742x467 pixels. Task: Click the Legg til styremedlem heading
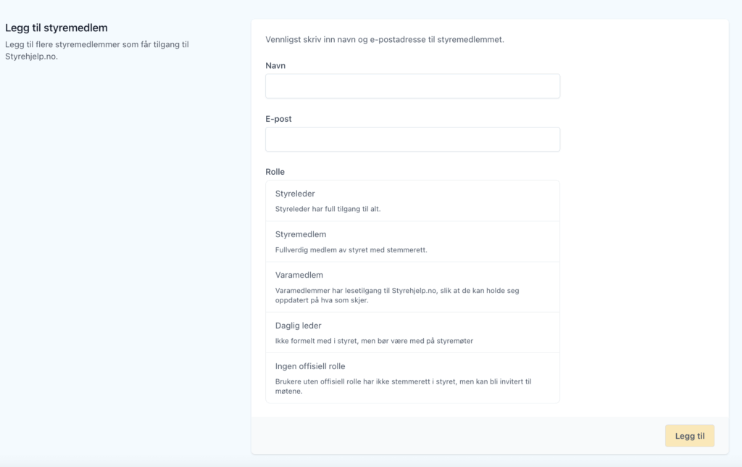(x=57, y=28)
